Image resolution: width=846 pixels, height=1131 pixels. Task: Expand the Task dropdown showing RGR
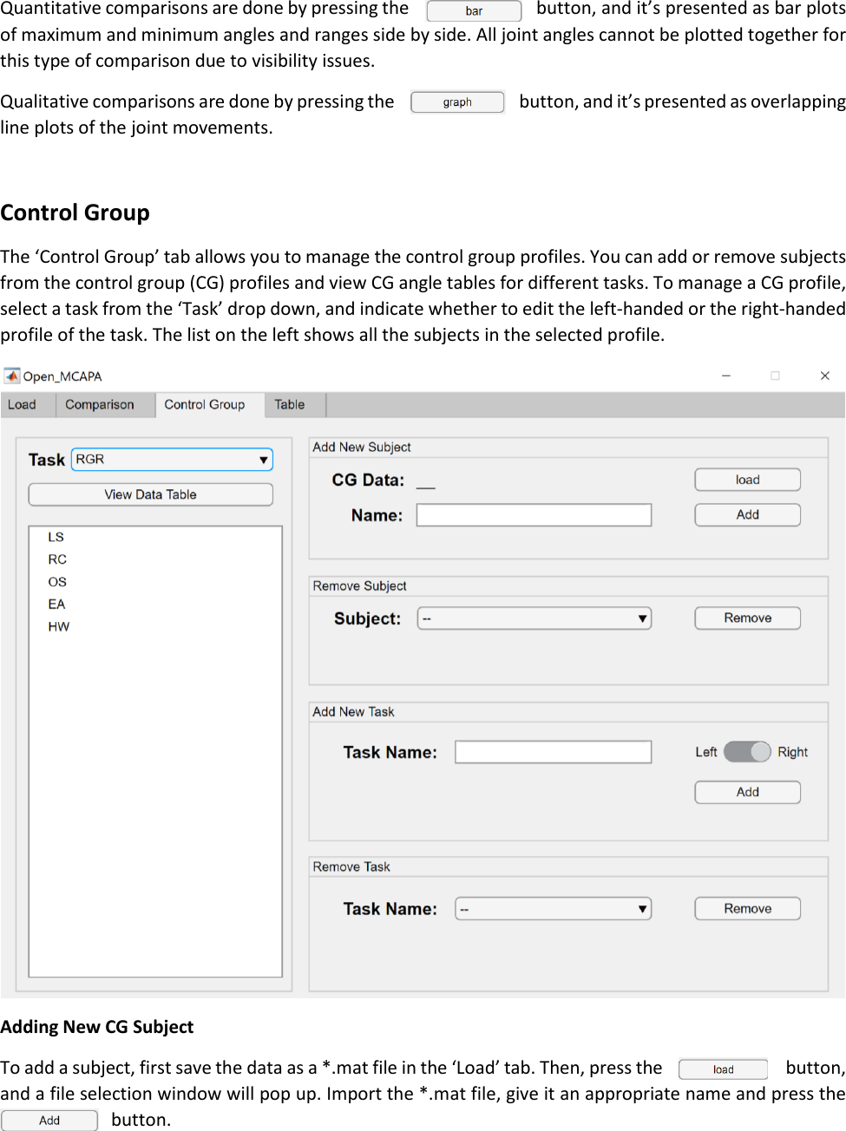click(x=172, y=459)
